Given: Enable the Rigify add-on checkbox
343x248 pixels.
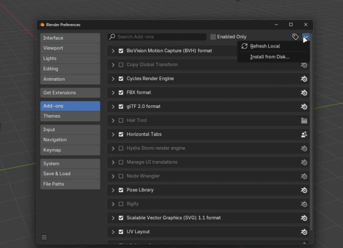Looking at the screenshot, I should [x=121, y=204].
